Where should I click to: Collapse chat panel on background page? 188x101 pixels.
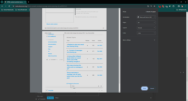coord(180,72)
